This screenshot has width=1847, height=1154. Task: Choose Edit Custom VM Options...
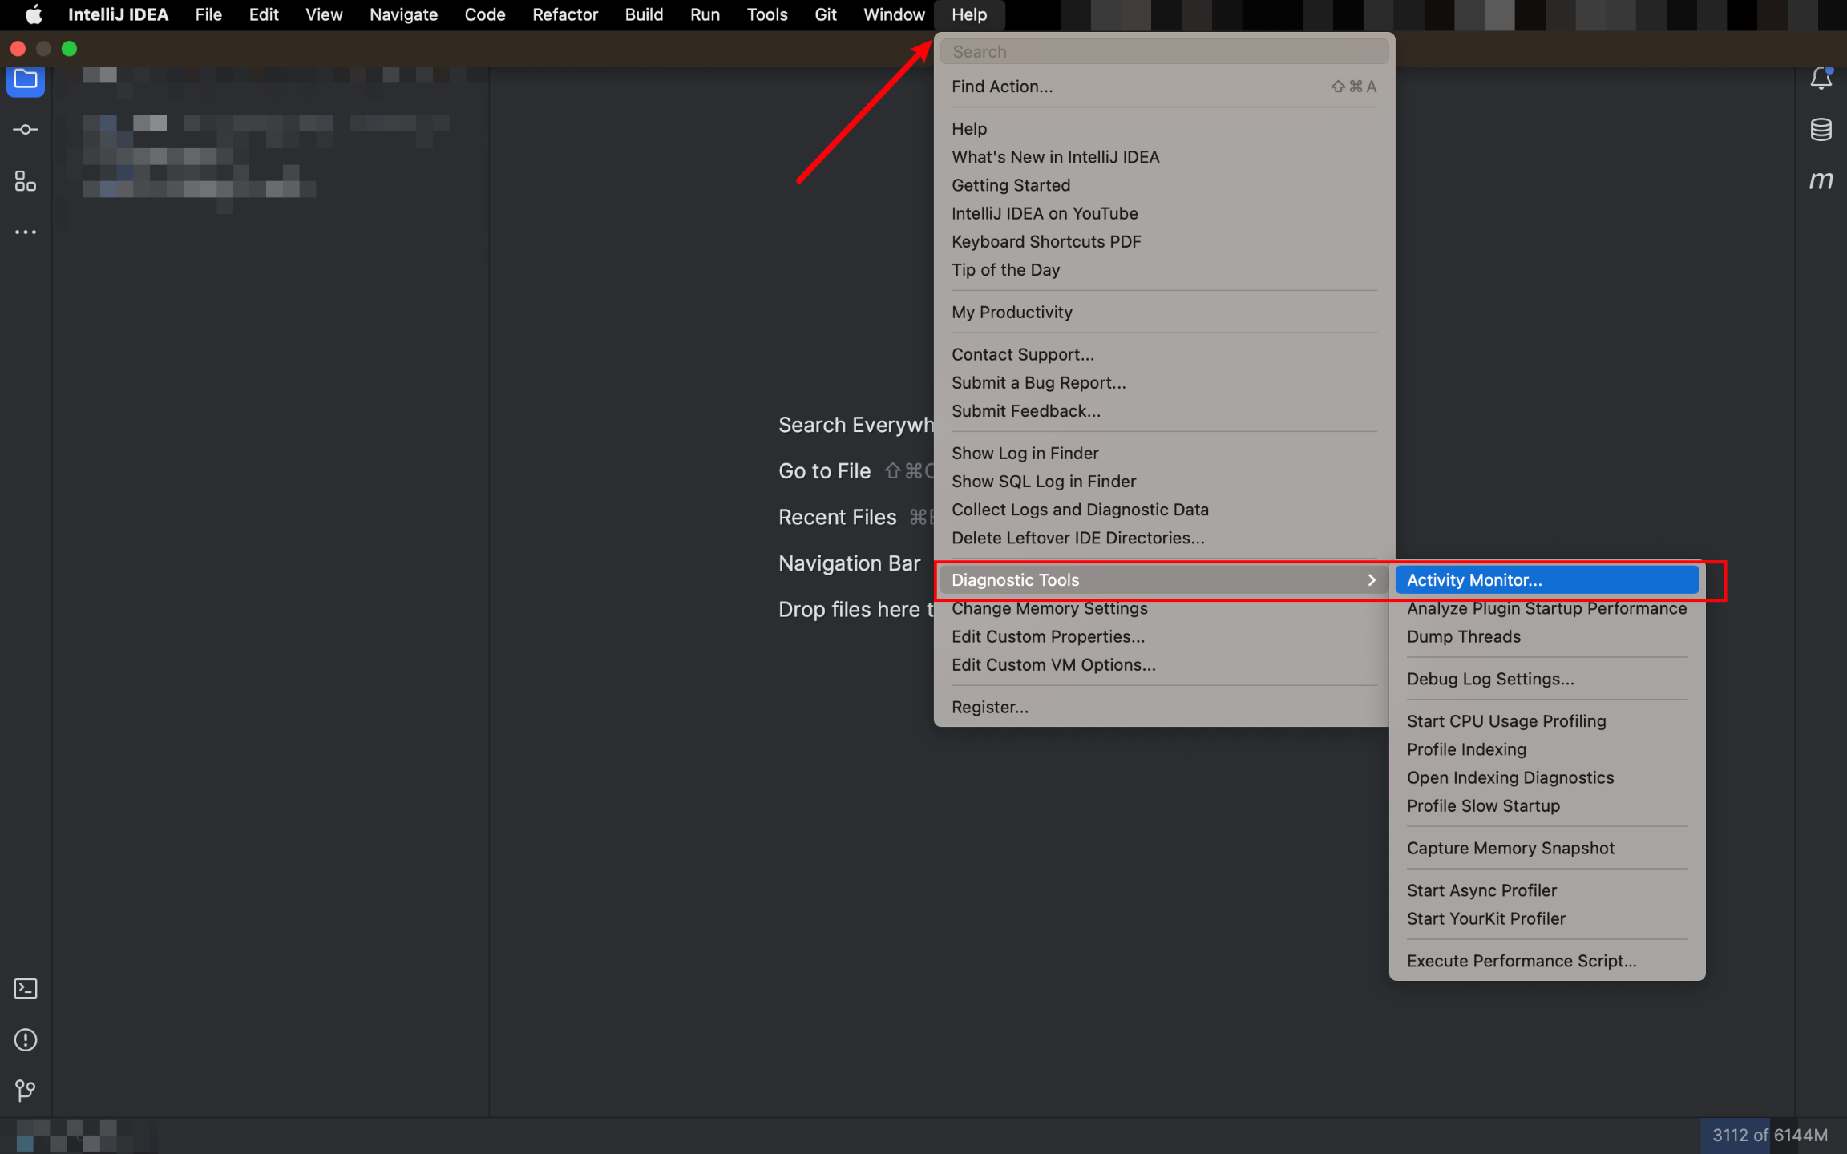tap(1164, 664)
